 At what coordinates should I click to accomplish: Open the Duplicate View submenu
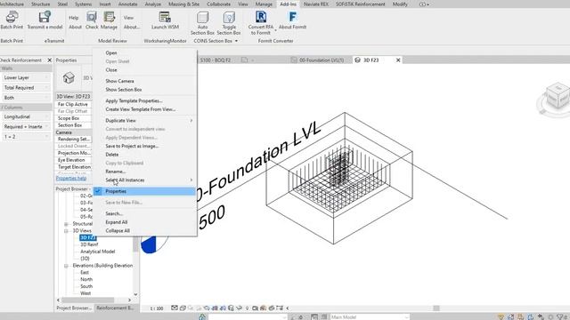tap(144, 121)
